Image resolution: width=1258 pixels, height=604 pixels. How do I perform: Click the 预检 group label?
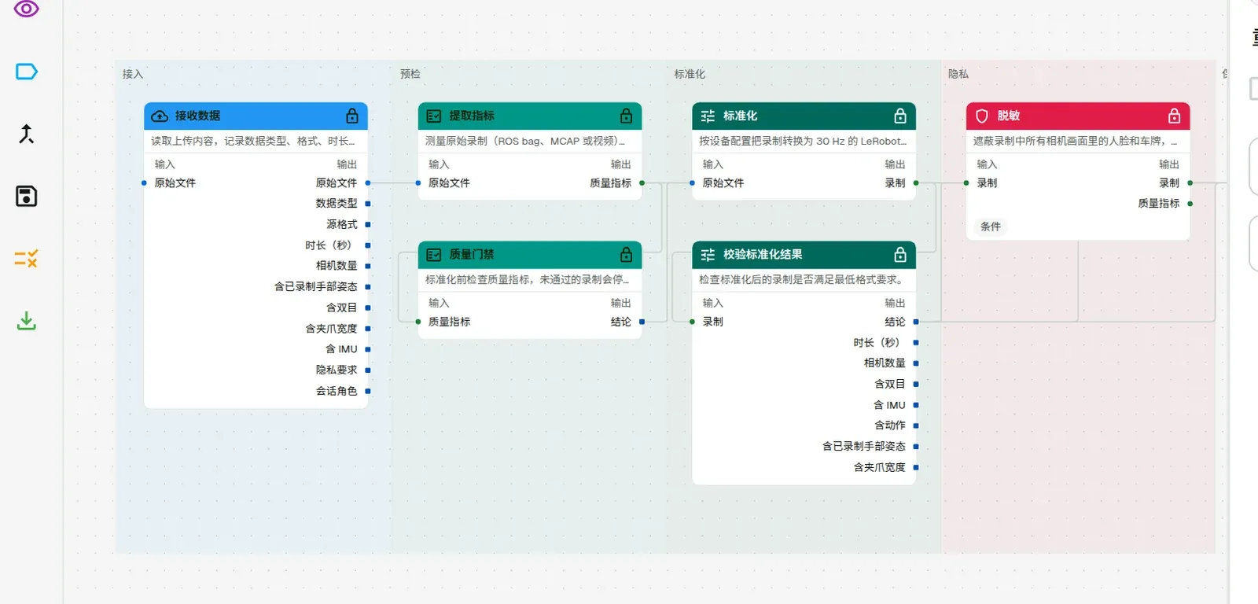[410, 74]
